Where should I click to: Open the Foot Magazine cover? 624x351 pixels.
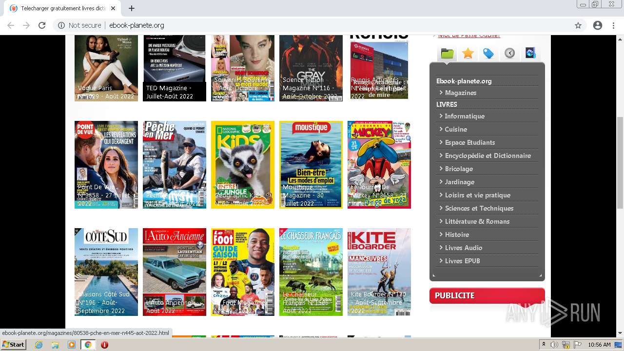243,272
